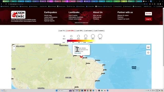Select the Last week time filter
164x92 pixels.
(88, 31)
